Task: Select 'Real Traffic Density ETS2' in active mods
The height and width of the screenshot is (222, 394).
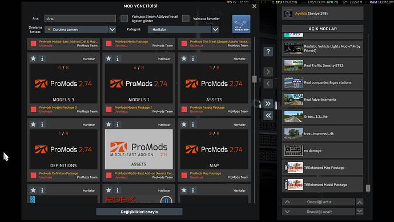Action: [x=323, y=65]
